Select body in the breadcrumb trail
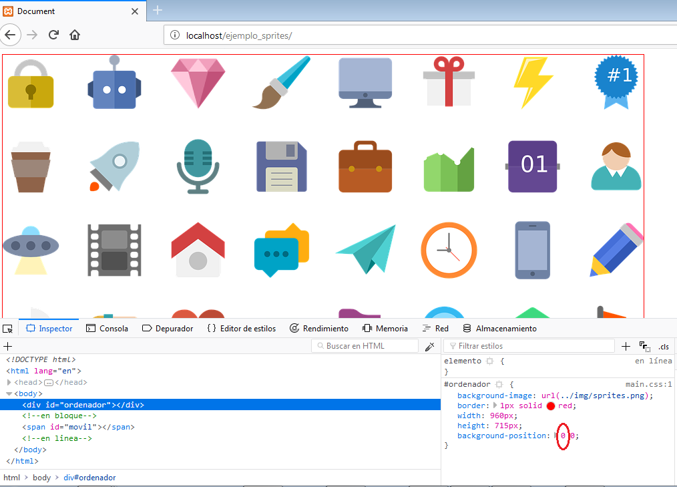 41,478
